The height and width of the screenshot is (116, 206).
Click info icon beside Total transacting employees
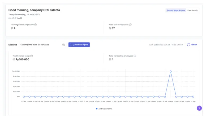pyautogui.click(x=135, y=56)
